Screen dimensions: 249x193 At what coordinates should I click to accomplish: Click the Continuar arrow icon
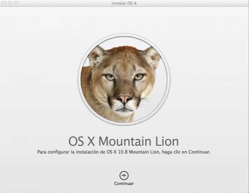click(124, 176)
